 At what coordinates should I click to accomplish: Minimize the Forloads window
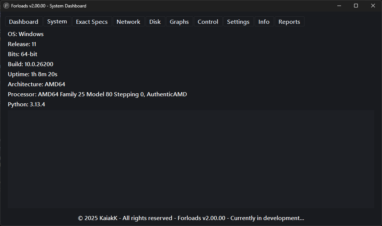coord(339,6)
